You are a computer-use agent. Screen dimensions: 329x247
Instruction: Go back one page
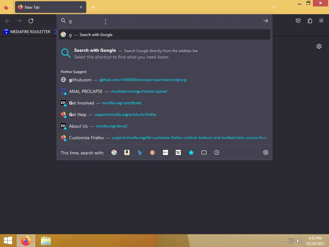(8, 21)
